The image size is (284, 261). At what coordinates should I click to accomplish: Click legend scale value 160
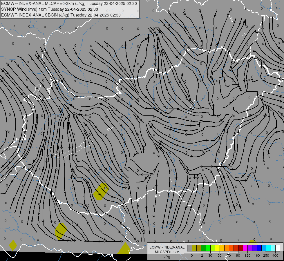(257, 255)
